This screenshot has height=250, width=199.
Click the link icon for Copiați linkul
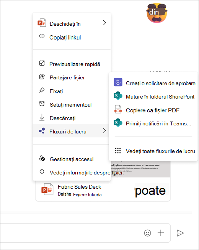pos(42,36)
